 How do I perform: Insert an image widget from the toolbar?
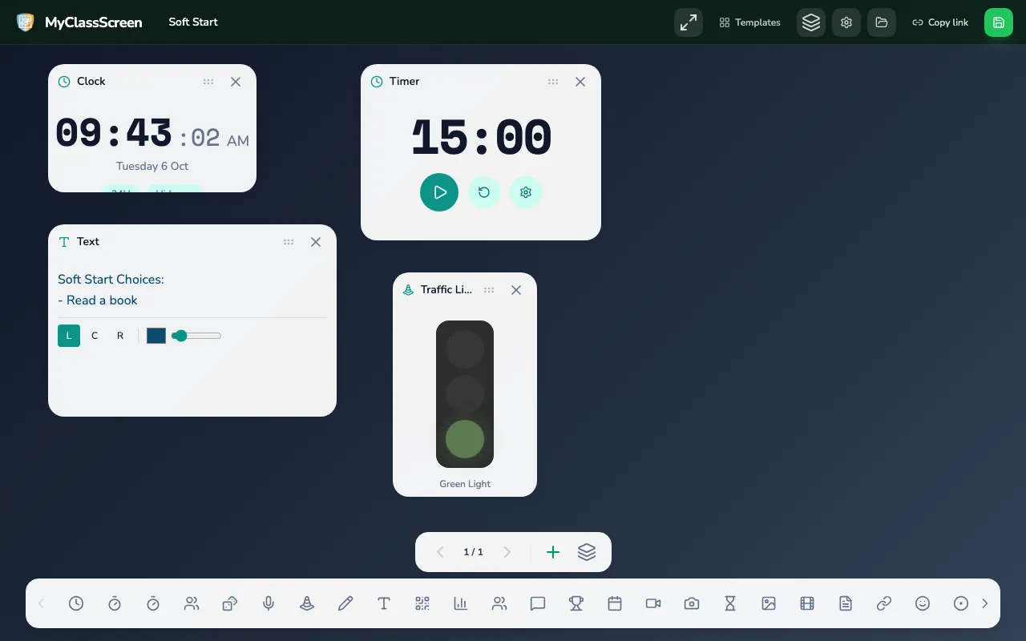769,603
